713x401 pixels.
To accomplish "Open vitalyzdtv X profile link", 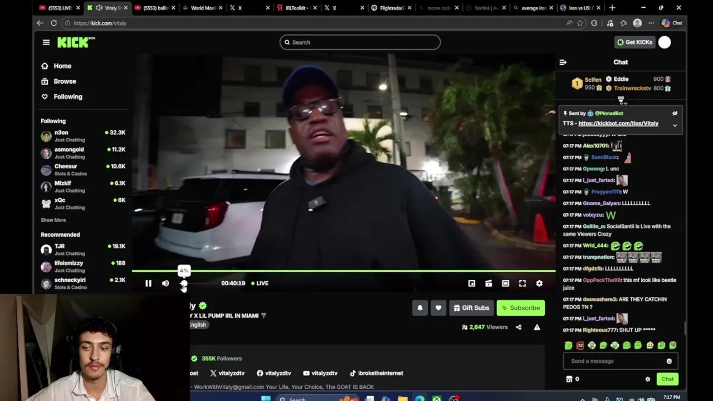I will tap(227, 373).
